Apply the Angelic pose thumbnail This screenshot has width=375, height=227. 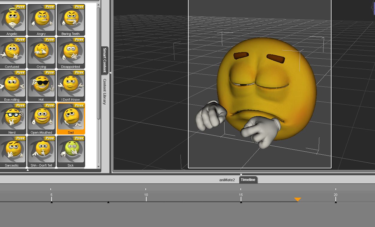pos(12,20)
